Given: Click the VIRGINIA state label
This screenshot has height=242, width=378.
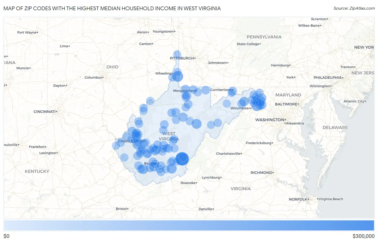Looking at the screenshot, I should click(x=241, y=189).
